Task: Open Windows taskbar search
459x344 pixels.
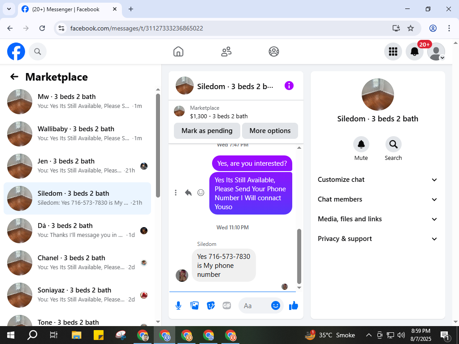Action: (x=32, y=335)
